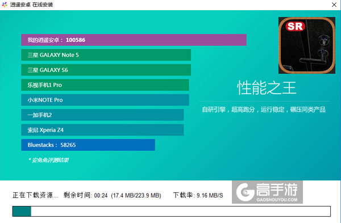
Task: Click the 正在下载资源 status text
Action: (x=35, y=195)
